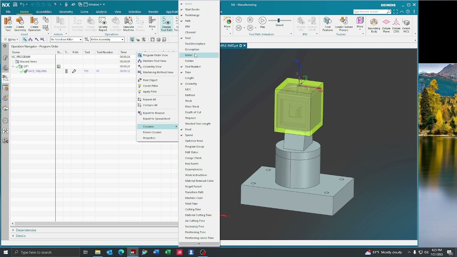457x257 pixels.
Task: Toggle full screen mode icon
Action: click(x=396, y=12)
